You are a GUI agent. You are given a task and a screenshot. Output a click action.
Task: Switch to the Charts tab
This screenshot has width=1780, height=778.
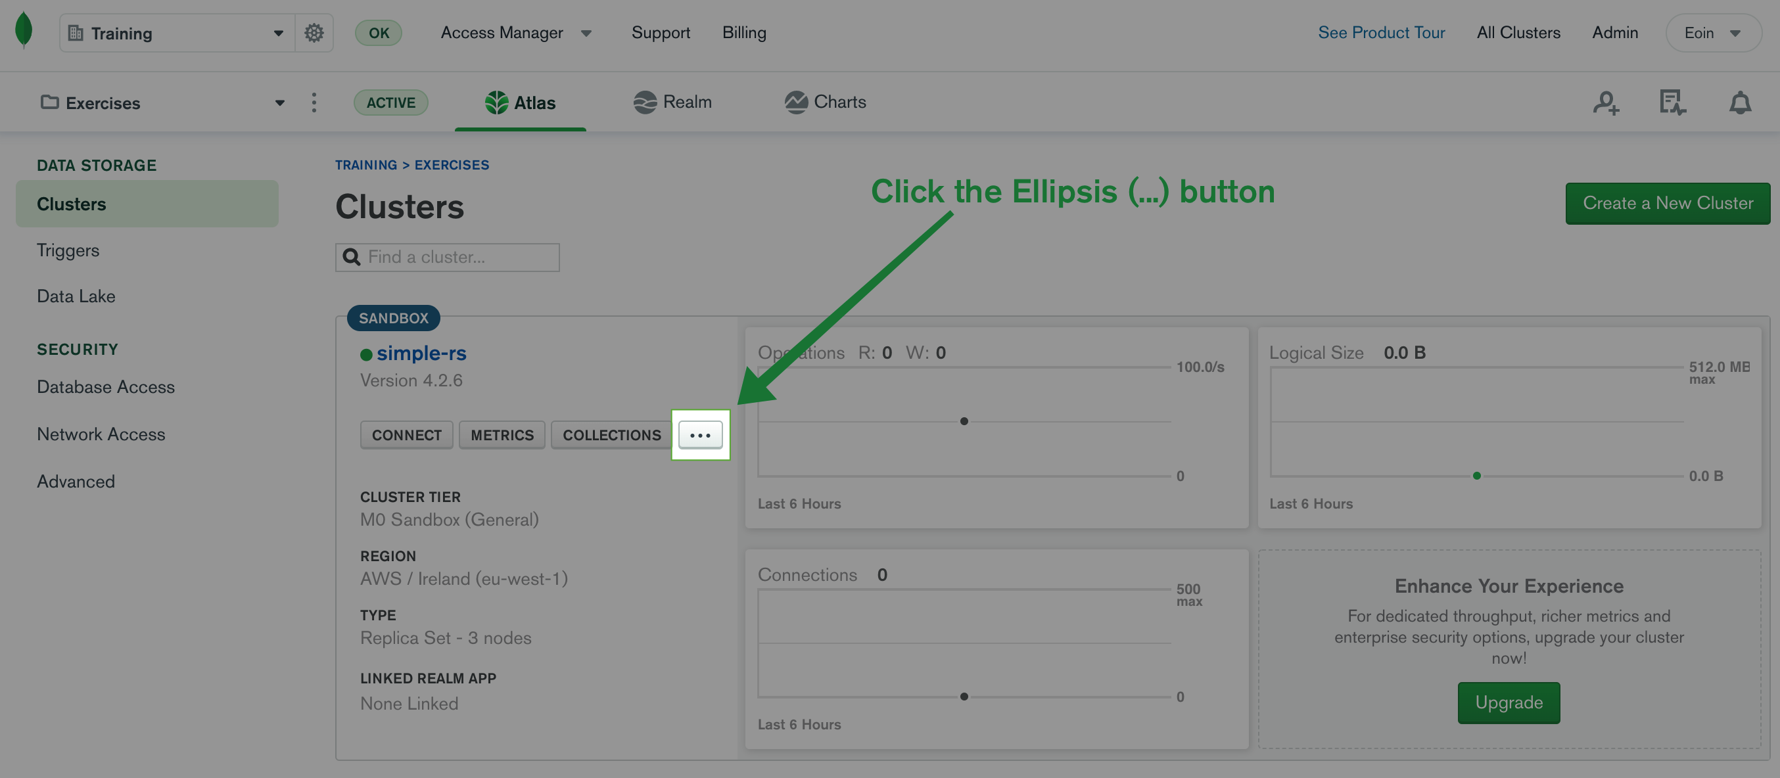tap(825, 102)
